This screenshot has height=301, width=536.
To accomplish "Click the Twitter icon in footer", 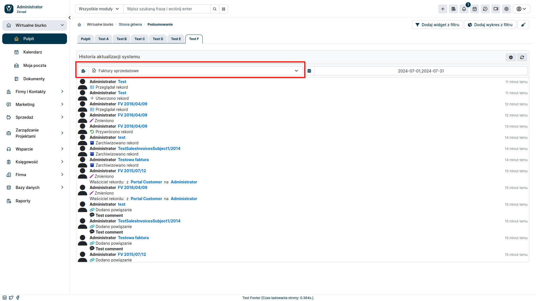I will [11, 298].
